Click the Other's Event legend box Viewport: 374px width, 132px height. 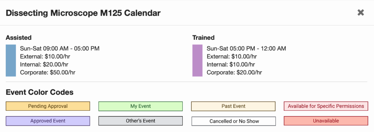(x=141, y=121)
